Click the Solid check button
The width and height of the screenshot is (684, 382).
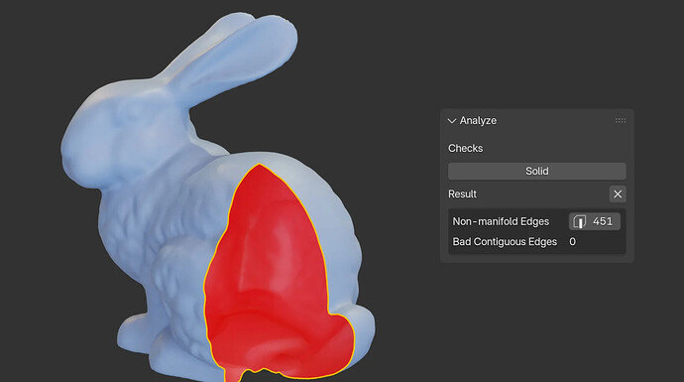[x=537, y=171]
